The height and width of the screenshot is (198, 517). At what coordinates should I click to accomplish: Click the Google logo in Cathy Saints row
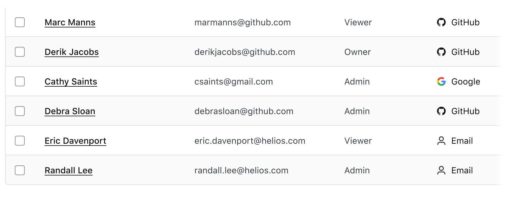click(441, 81)
